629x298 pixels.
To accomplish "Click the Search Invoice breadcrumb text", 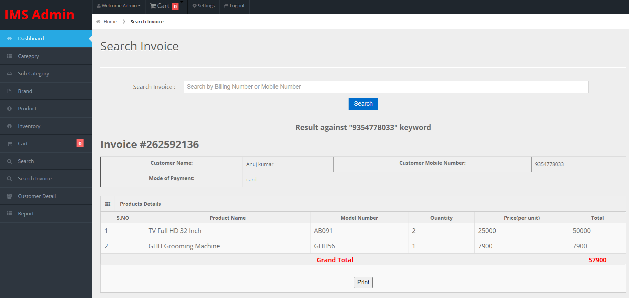I will (147, 22).
